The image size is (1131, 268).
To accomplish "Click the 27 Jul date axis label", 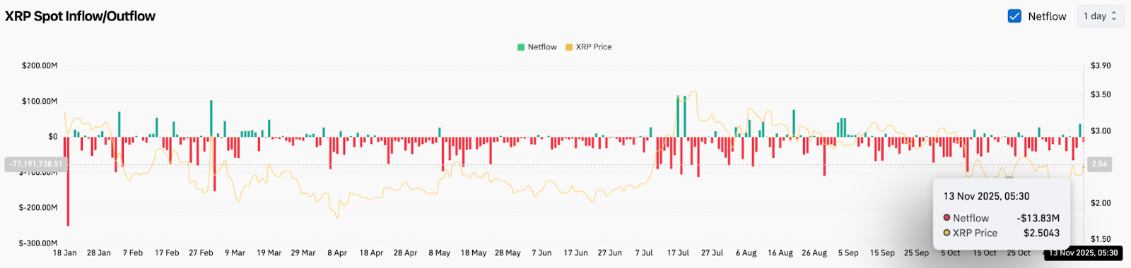I will pyautogui.click(x=712, y=252).
